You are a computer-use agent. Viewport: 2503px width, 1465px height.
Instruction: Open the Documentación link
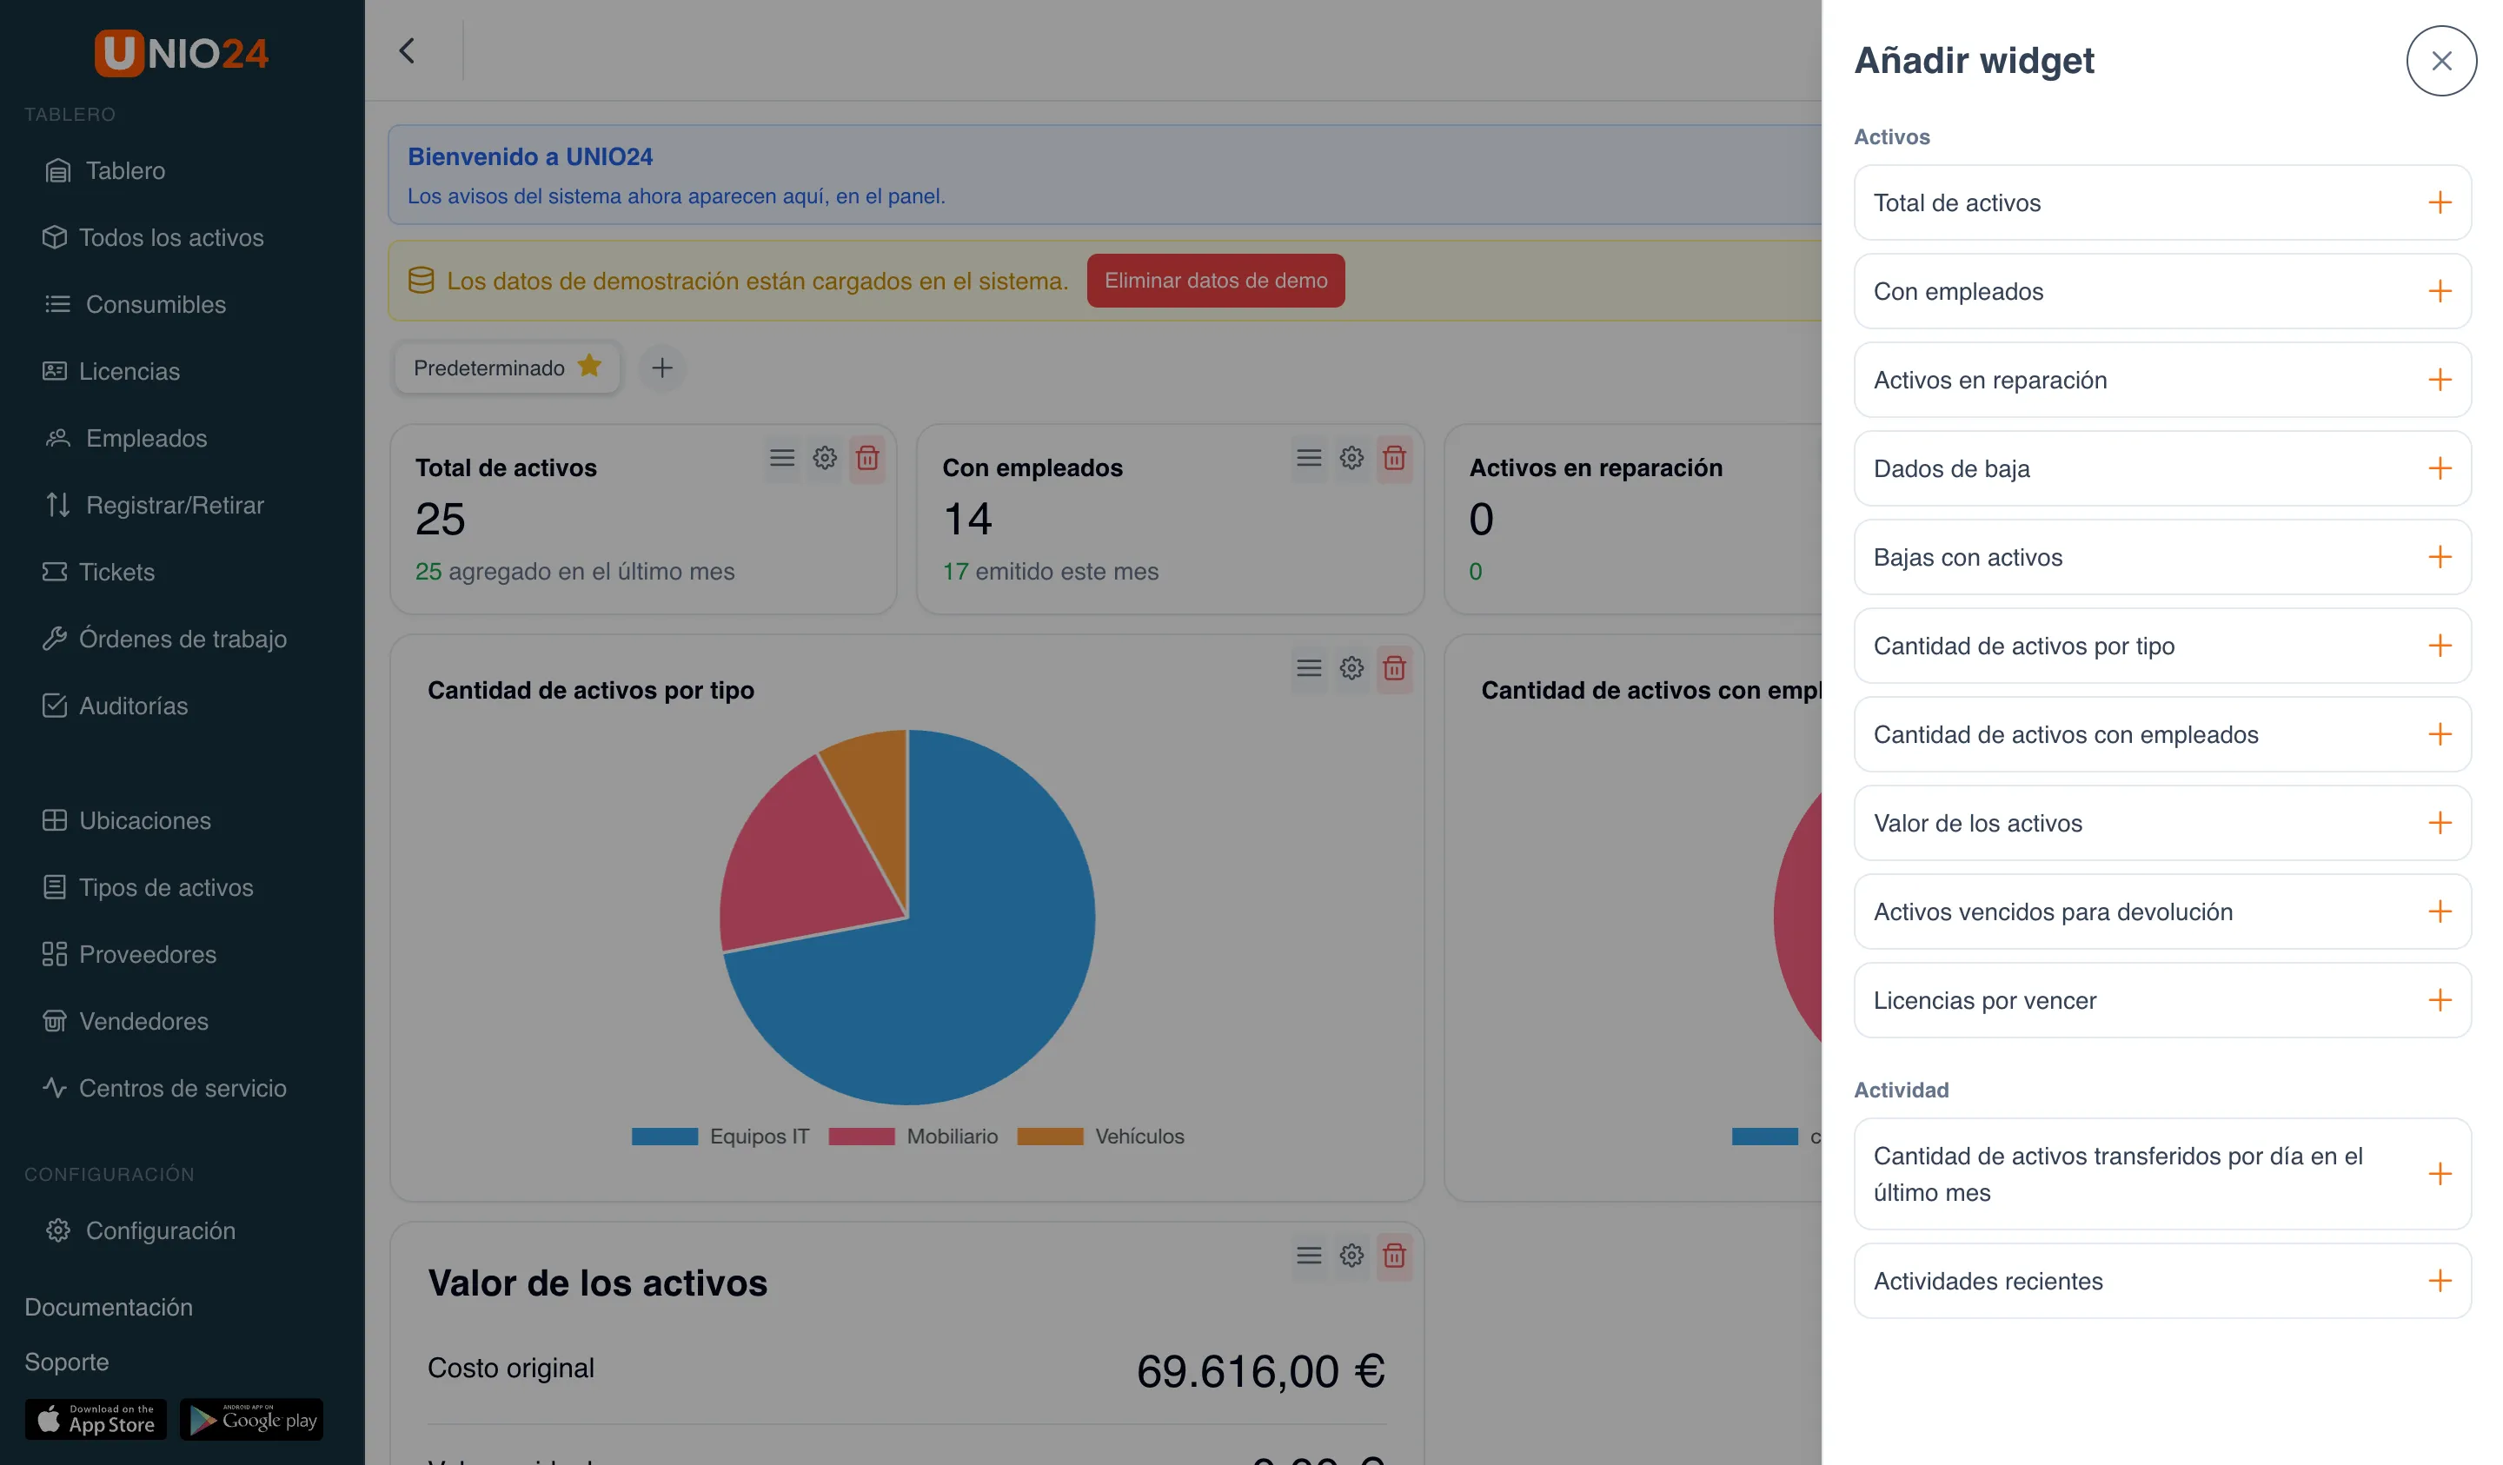(109, 1306)
